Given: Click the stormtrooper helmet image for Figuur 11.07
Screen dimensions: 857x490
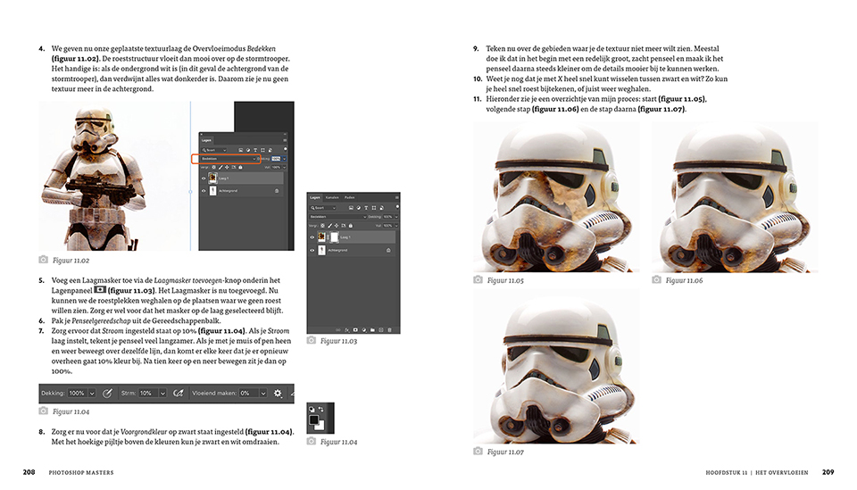Looking at the screenshot, I should pyautogui.click(x=556, y=367).
